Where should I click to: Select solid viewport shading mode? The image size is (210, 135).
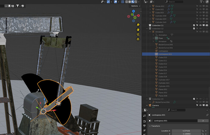click(130, 2)
